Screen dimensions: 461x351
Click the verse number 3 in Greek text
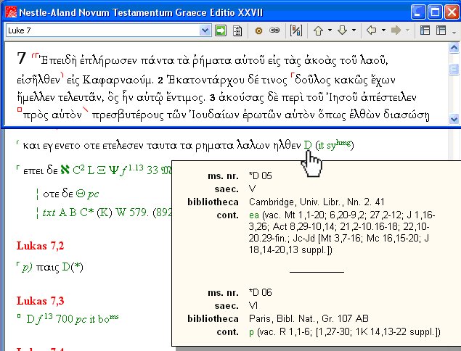coord(212,98)
